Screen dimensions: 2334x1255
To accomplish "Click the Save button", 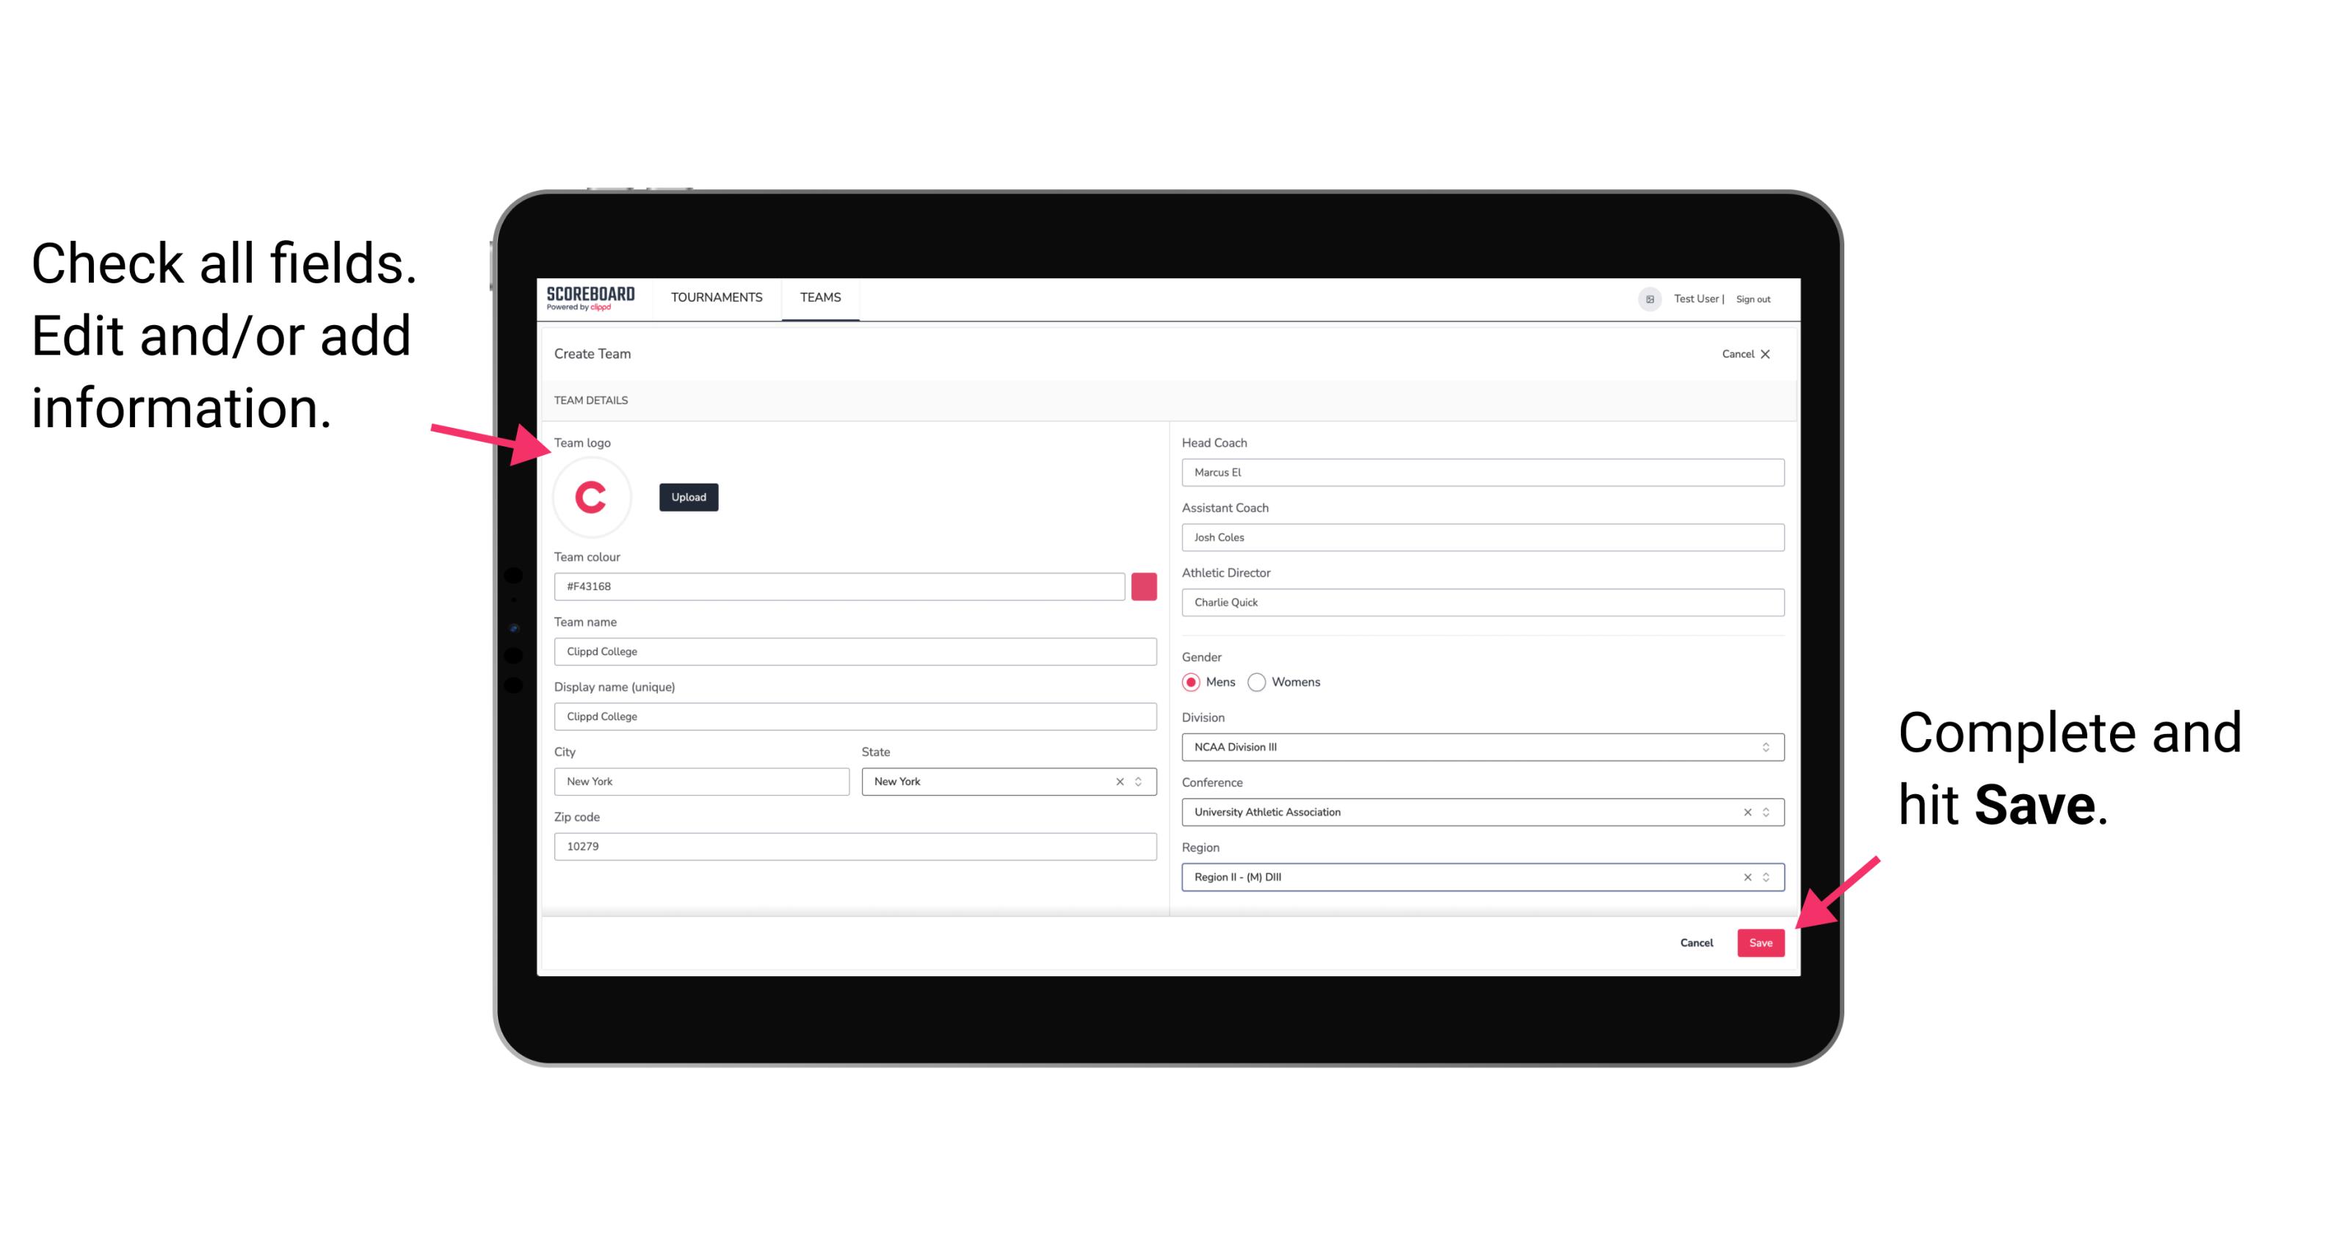I will 1759,939.
